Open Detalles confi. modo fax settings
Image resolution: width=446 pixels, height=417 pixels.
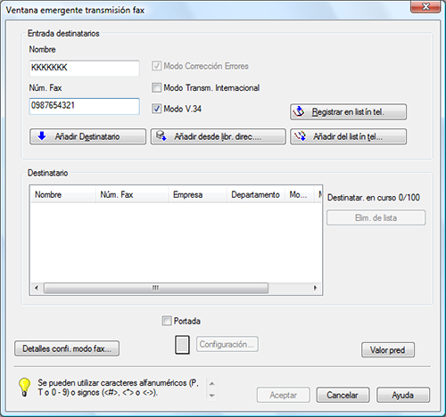coord(67,348)
